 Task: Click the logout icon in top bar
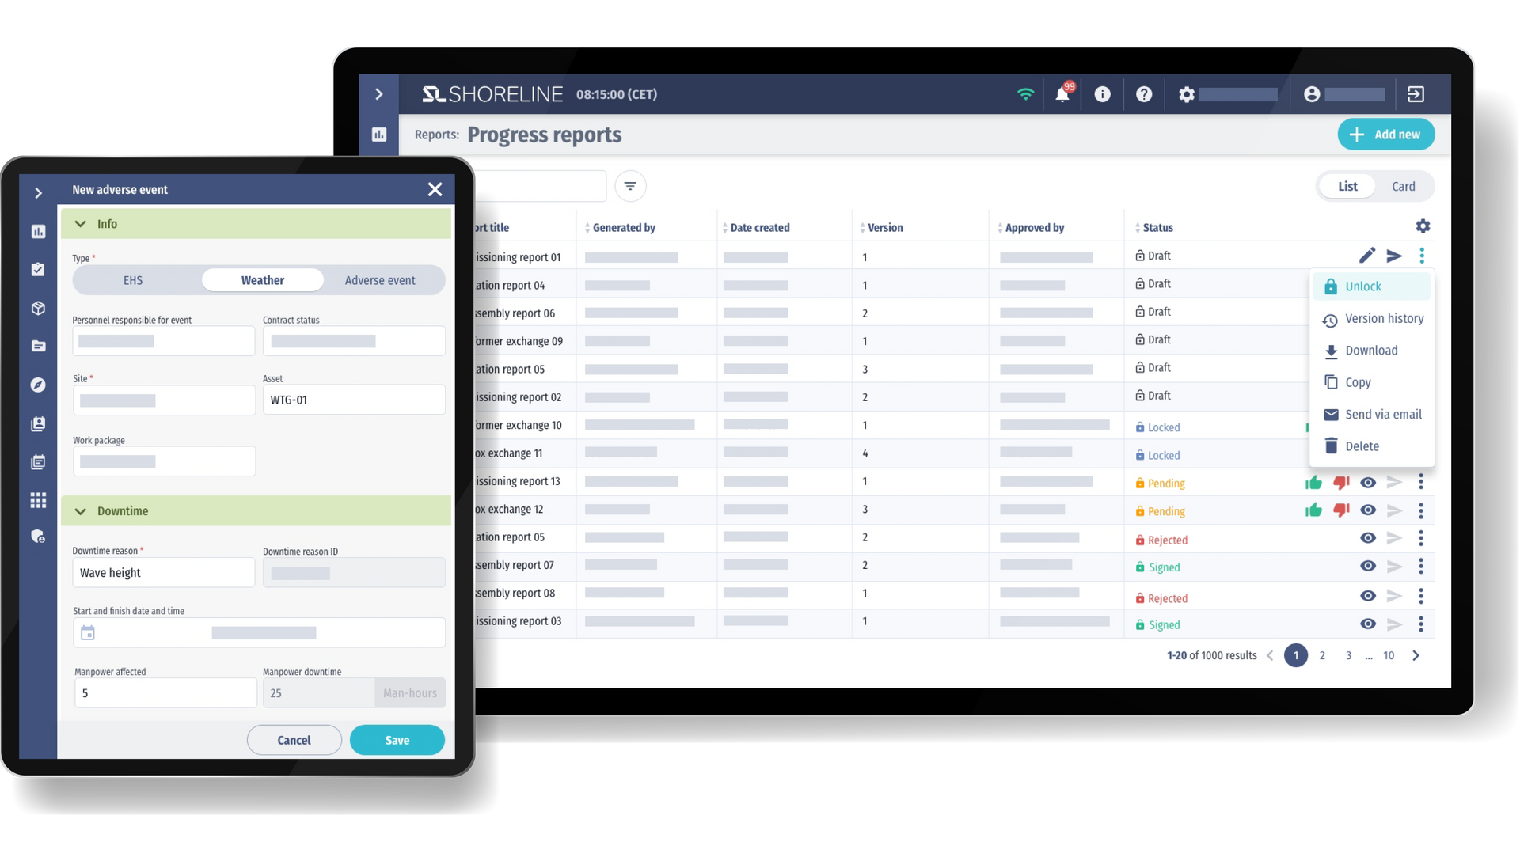(x=1415, y=94)
